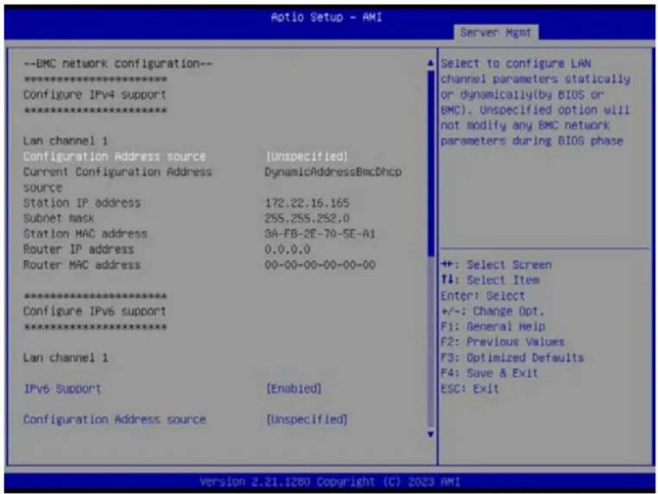This screenshot has height=494, width=658.
Task: Click the Station IP address label
Action: pyautogui.click(x=82, y=203)
